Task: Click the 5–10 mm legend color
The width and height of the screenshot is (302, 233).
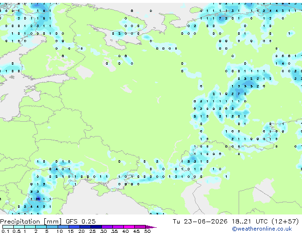Action: pyautogui.click(x=52, y=227)
